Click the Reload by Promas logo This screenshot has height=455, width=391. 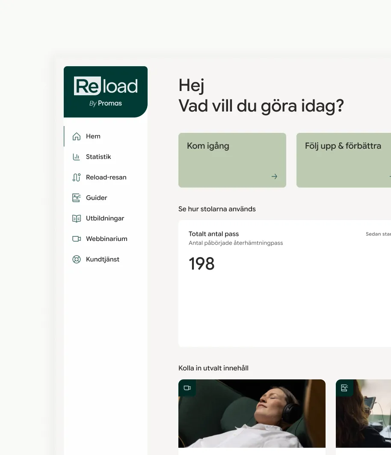[x=105, y=92]
